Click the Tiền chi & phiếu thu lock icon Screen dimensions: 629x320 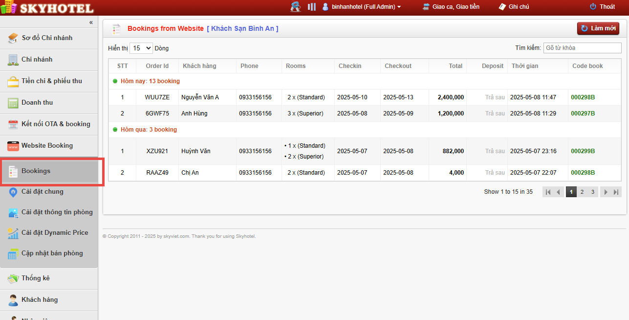13,81
